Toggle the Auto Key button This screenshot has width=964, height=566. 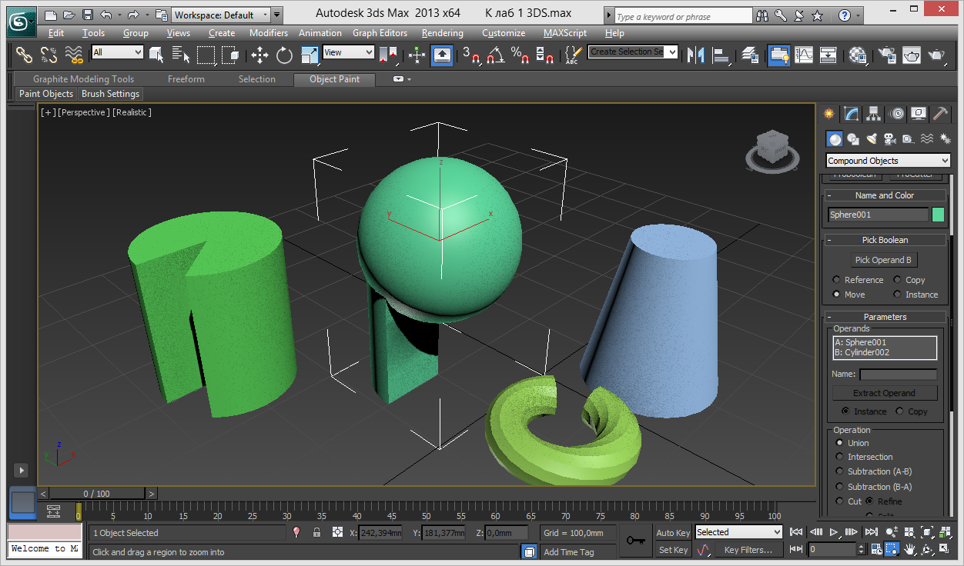tap(673, 533)
